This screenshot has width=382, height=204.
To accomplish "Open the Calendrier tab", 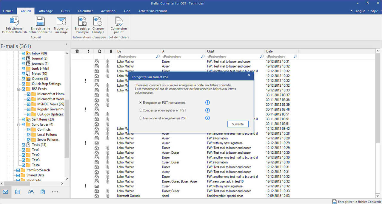I will coord(85,11).
